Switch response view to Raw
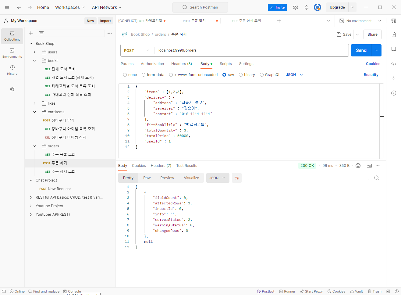Image resolution: width=401 pixels, height=295 pixels. [147, 178]
